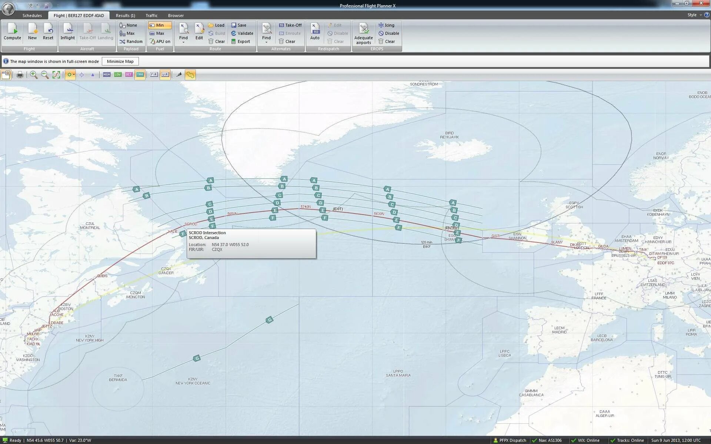
Task: Enable the FIR boundaries overlay
Action: coord(153,74)
